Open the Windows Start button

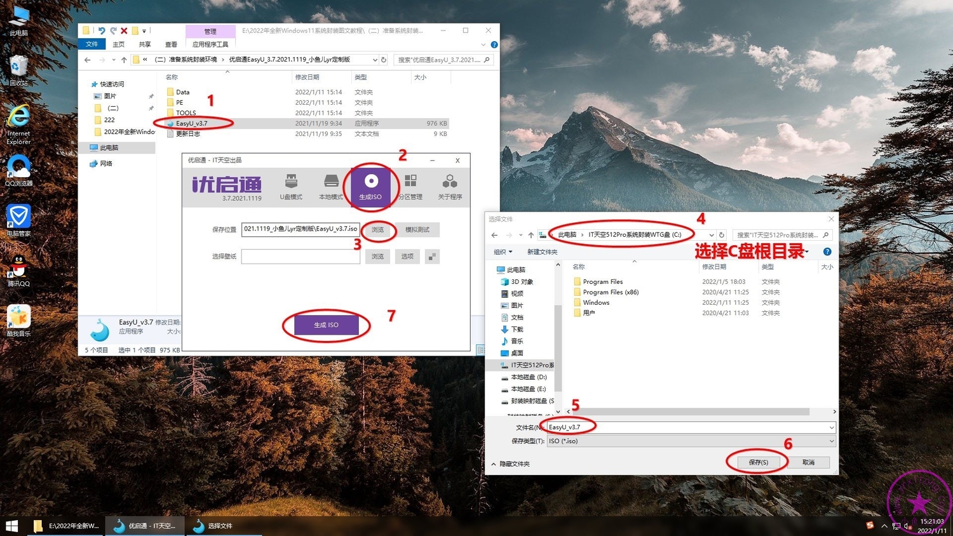coord(12,526)
